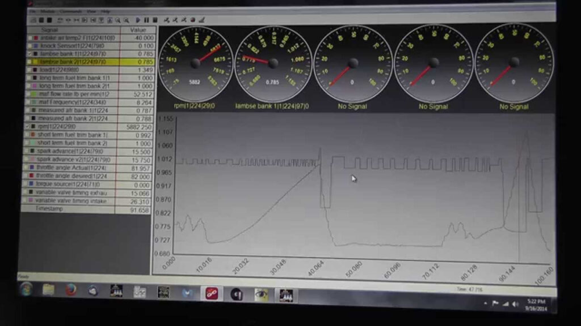Image resolution: width=581 pixels, height=326 pixels.
Task: Open the Module menu
Action: pos(48,11)
